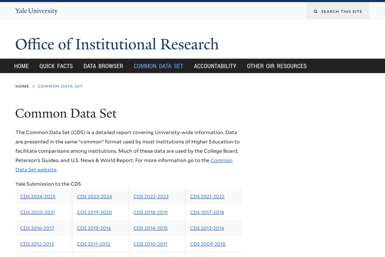The width and height of the screenshot is (385, 257).
Task: Click the search magnifier icon
Action: tap(316, 12)
